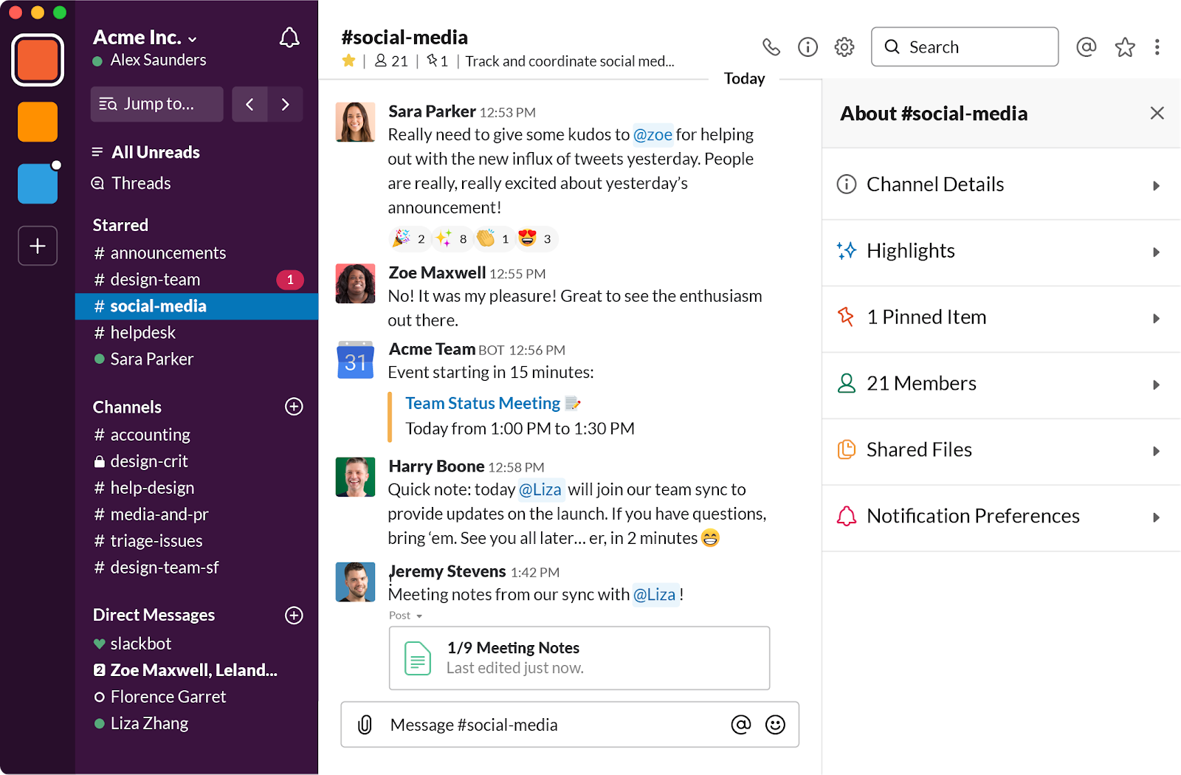Click clapping hands reaction with count 1
The height and width of the screenshot is (775, 1181).
493,238
